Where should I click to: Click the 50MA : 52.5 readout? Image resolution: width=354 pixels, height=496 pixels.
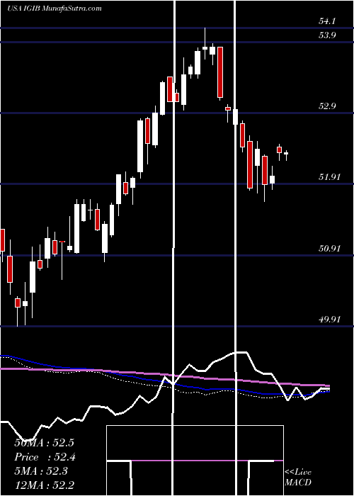click(44, 443)
